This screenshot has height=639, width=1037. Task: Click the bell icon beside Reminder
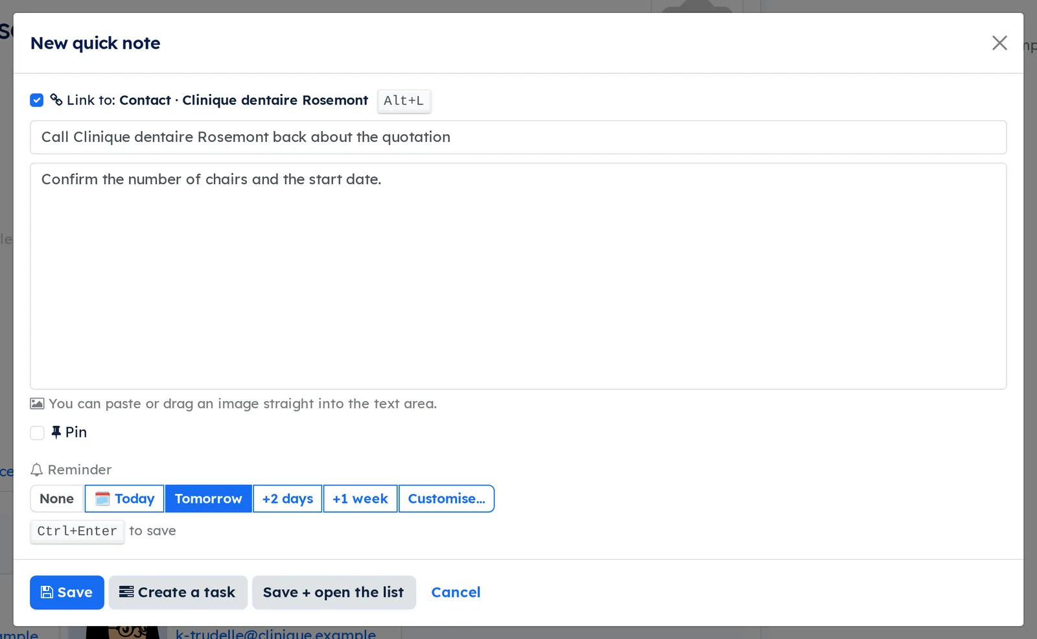click(x=37, y=469)
